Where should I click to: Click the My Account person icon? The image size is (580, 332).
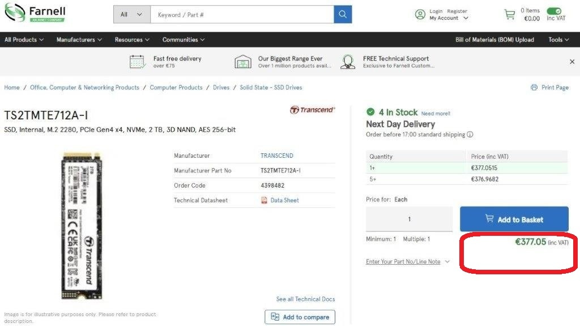point(420,14)
